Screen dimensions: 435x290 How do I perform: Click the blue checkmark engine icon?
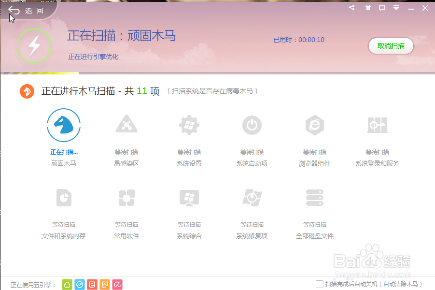tap(80, 285)
